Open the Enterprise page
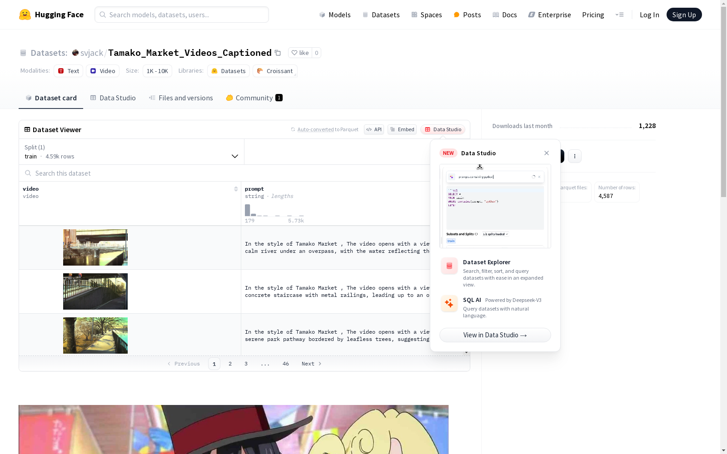 click(x=549, y=15)
